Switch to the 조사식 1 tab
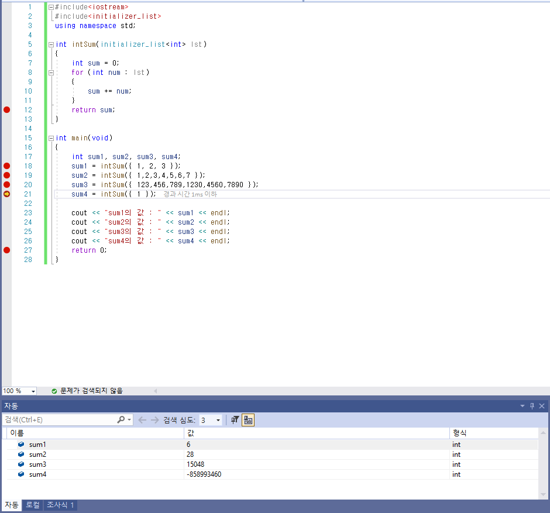Screen dimensions: 550x513 (60, 505)
